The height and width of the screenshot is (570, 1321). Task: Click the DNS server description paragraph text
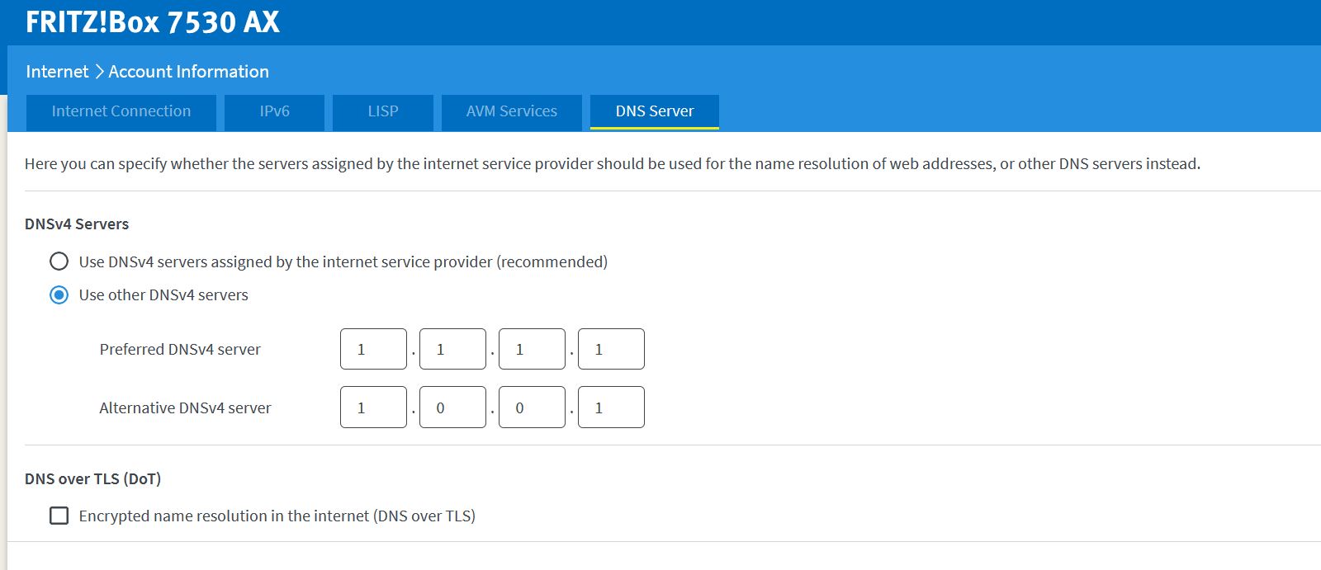coord(613,163)
